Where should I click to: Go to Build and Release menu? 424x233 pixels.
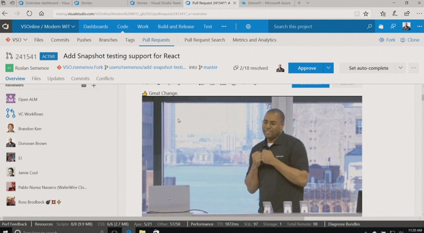176,26
